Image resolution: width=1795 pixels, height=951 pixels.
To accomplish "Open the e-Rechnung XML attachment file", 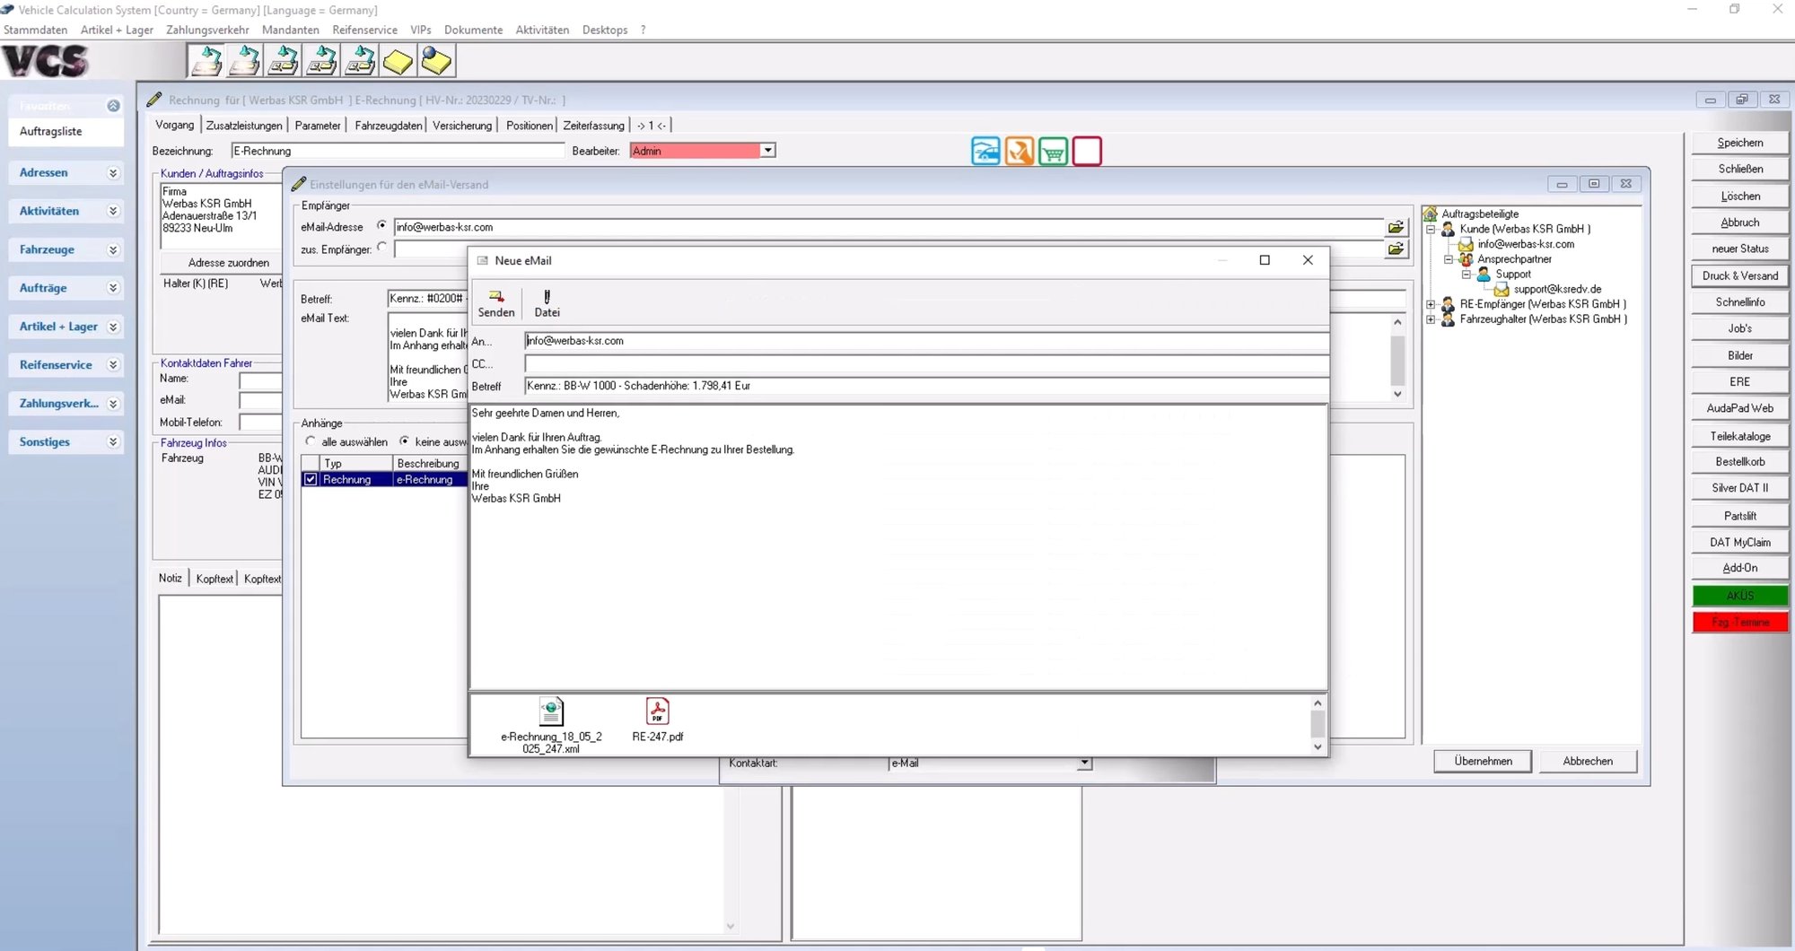I will point(551,712).
